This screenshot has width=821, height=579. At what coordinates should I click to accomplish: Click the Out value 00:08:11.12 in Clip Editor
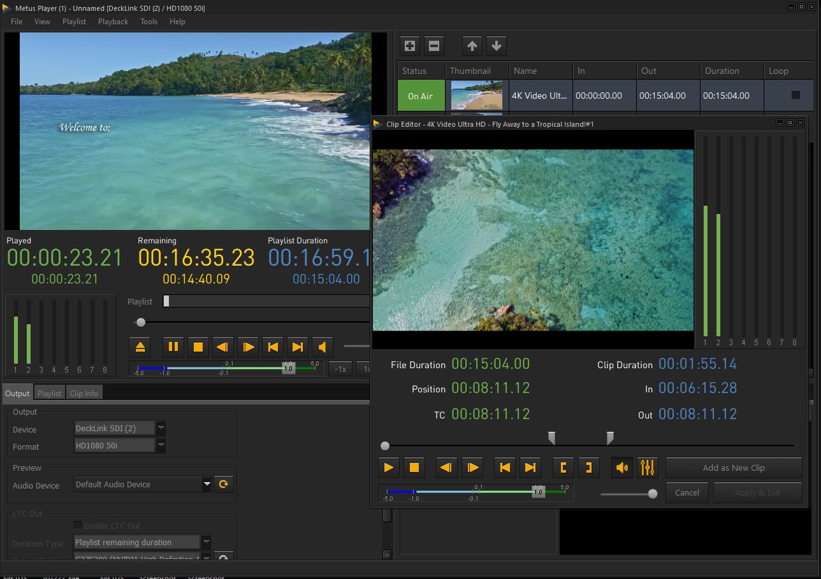(697, 414)
